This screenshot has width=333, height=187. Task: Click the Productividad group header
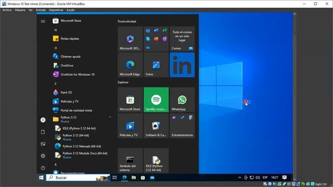click(127, 21)
